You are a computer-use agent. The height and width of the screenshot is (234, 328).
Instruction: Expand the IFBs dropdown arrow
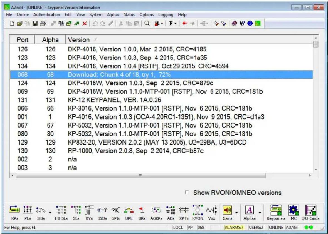tap(50, 213)
